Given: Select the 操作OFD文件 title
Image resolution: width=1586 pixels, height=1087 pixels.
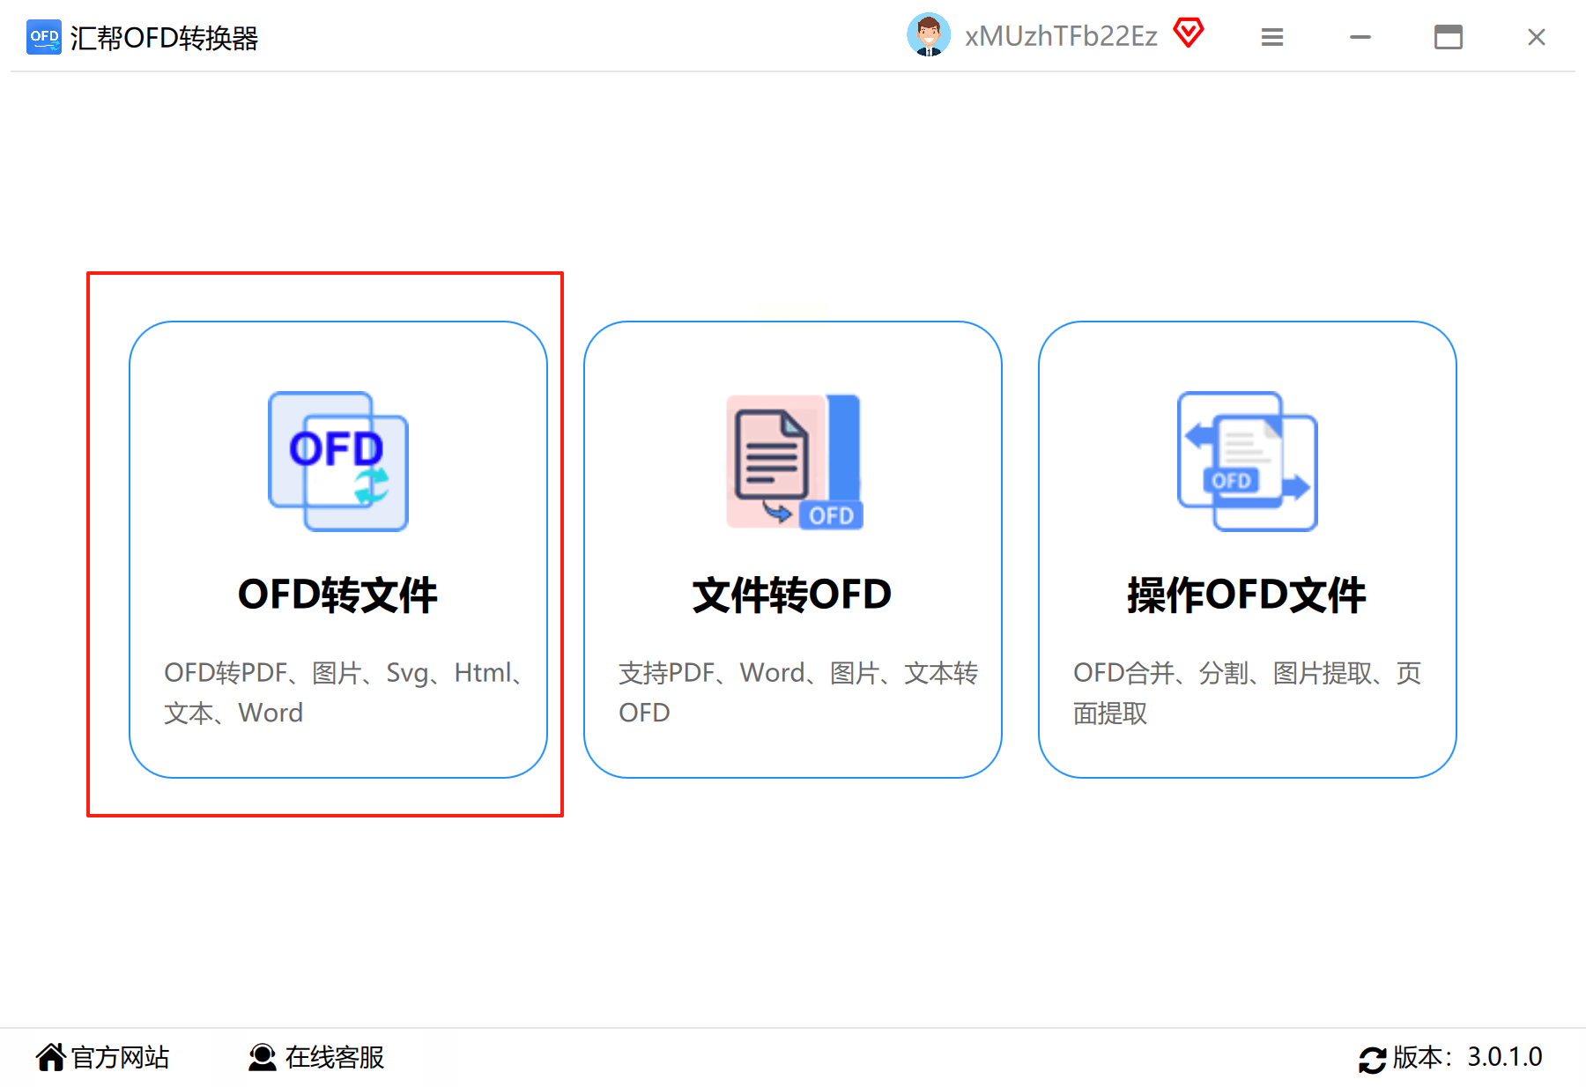Looking at the screenshot, I should (1247, 595).
